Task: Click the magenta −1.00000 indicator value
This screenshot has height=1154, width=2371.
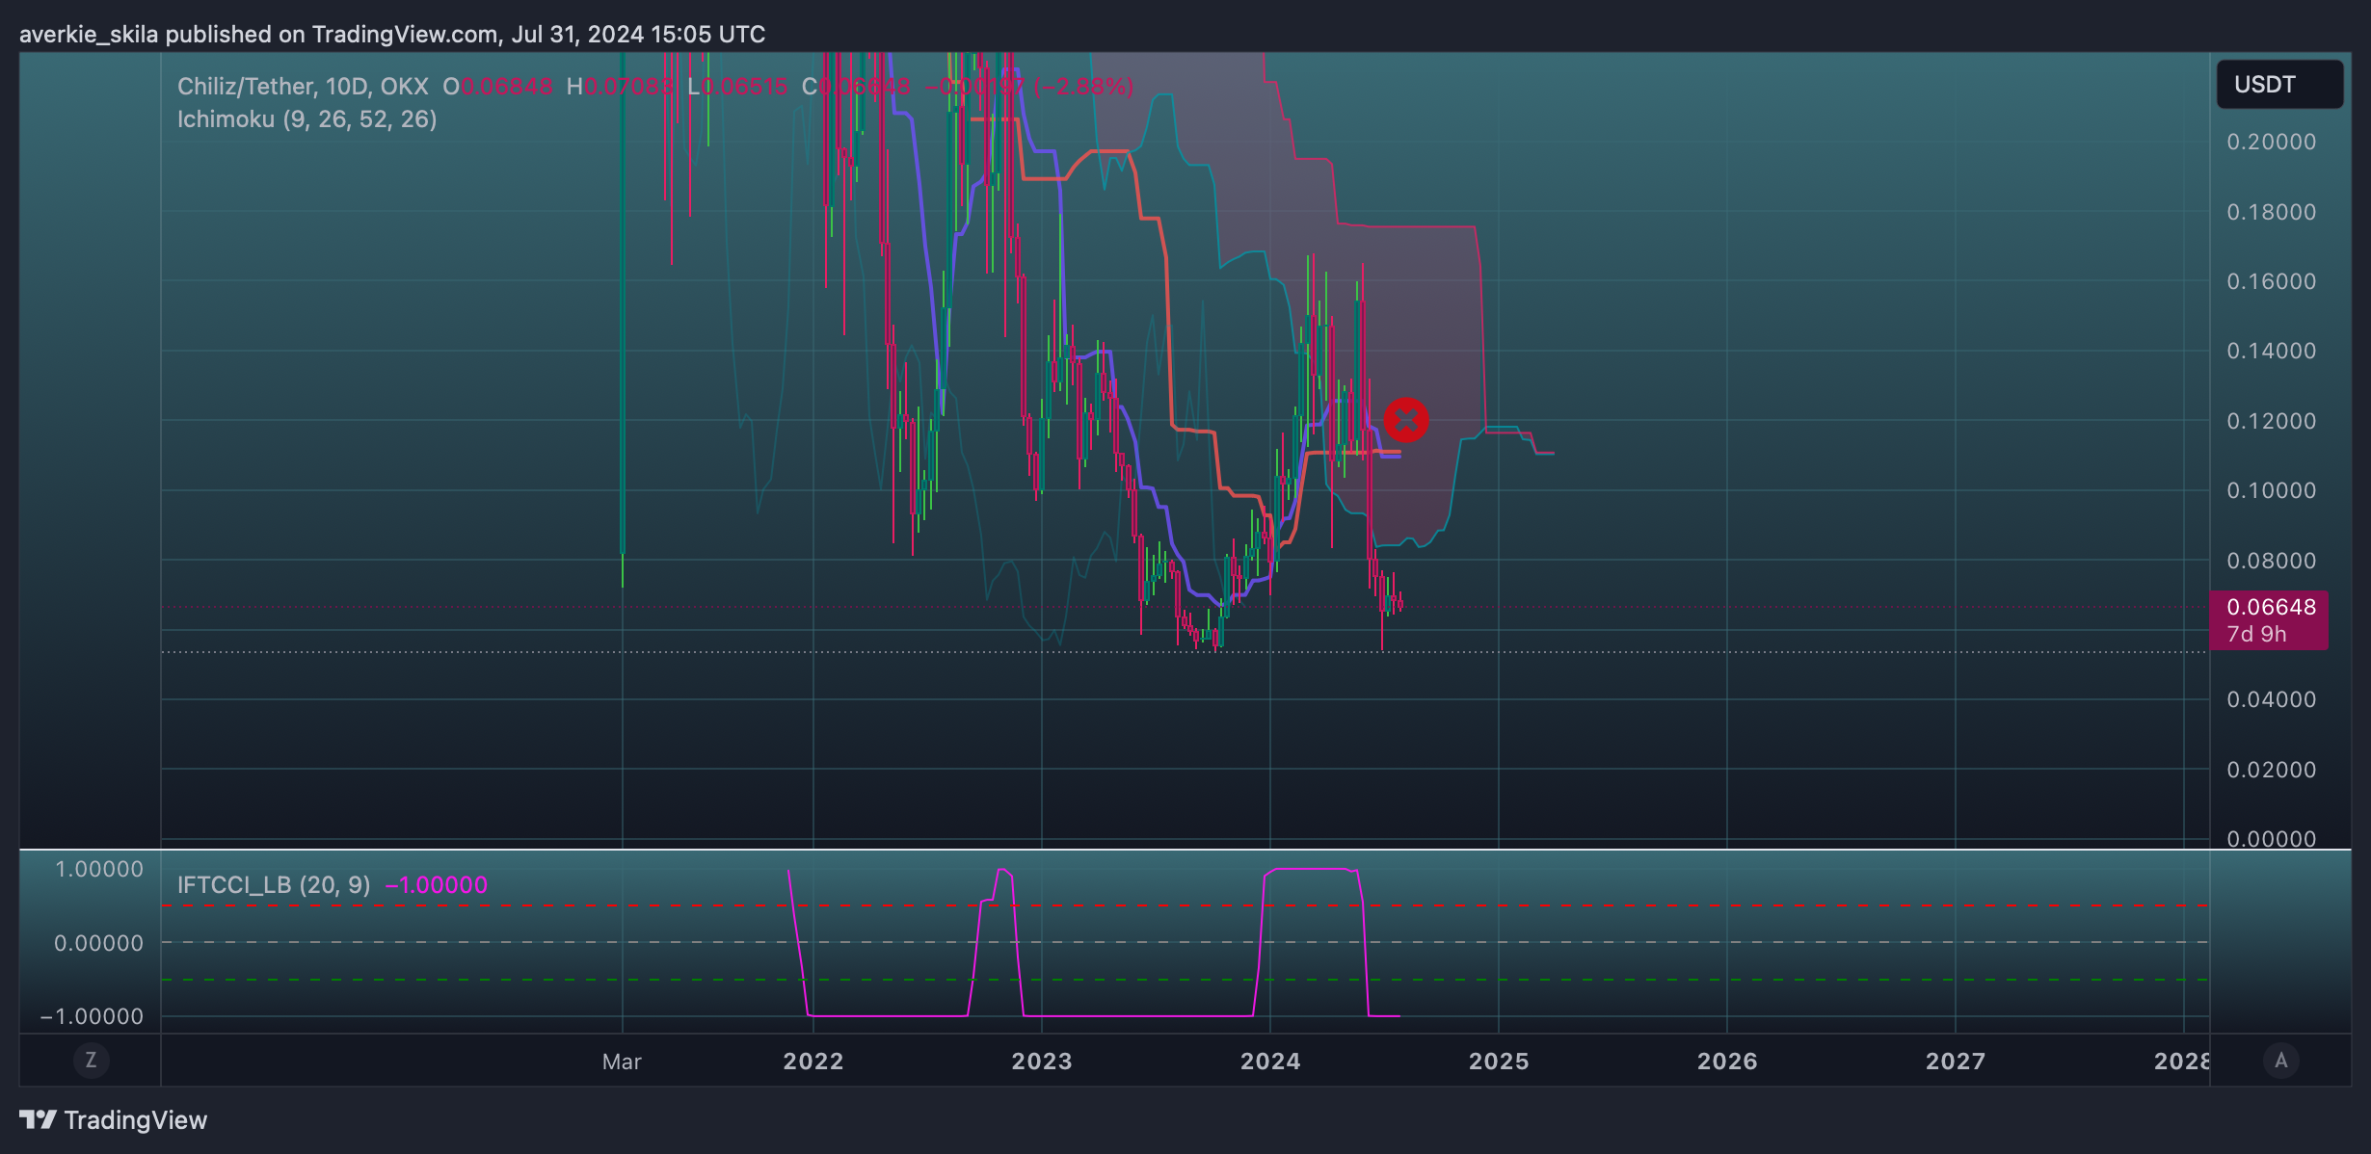Action: (x=437, y=885)
